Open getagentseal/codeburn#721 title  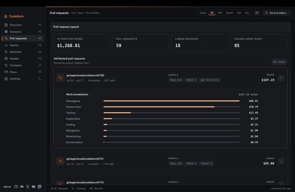pyautogui.click(x=85, y=159)
